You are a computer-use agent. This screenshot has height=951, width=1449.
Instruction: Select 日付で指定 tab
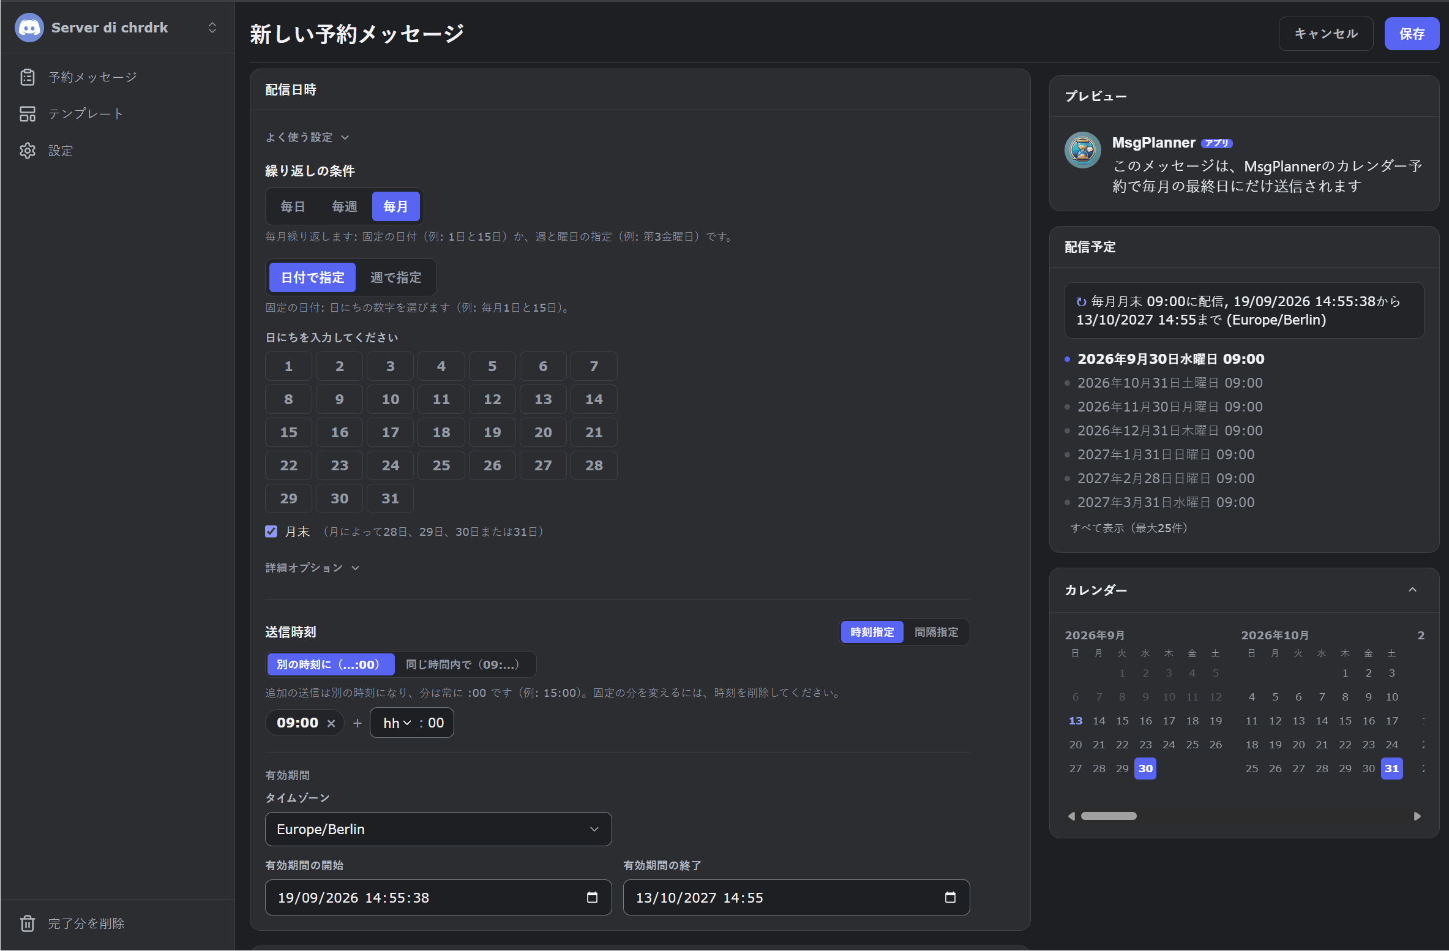[312, 277]
